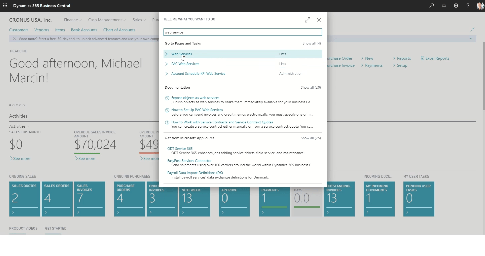Image resolution: width=485 pixels, height=256 pixels.
Task: Click arrow on My Incoming Documents tile
Action: coord(367,212)
